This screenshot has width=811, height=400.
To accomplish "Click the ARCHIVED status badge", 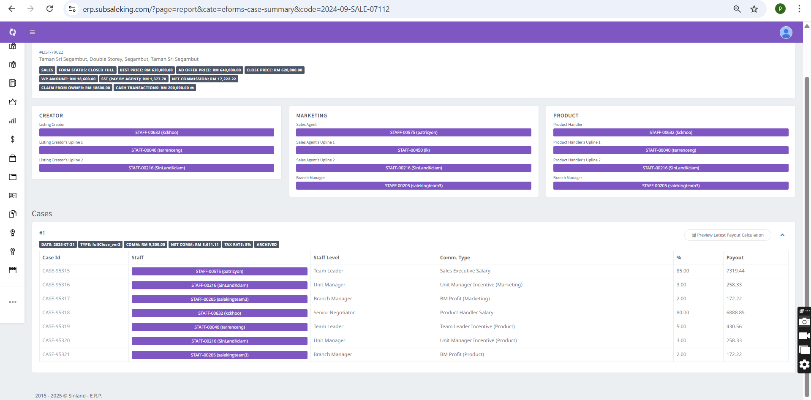I will point(267,245).
